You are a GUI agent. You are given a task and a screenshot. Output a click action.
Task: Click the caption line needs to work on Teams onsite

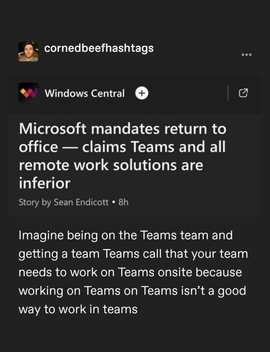pyautogui.click(x=130, y=272)
